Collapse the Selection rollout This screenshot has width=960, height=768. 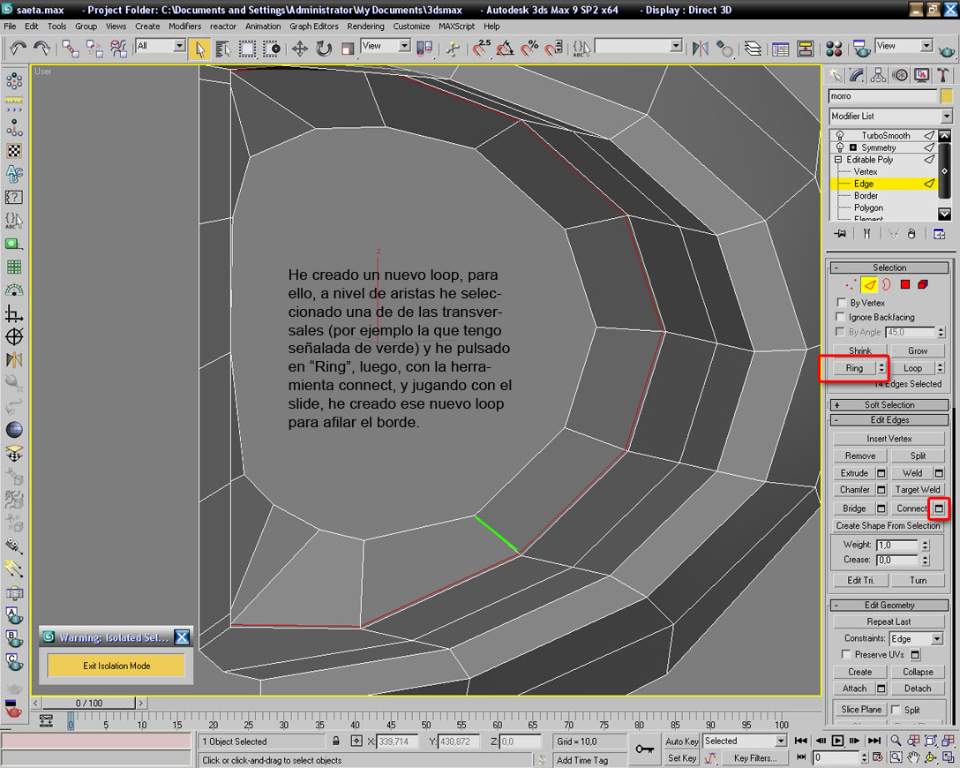(x=889, y=267)
